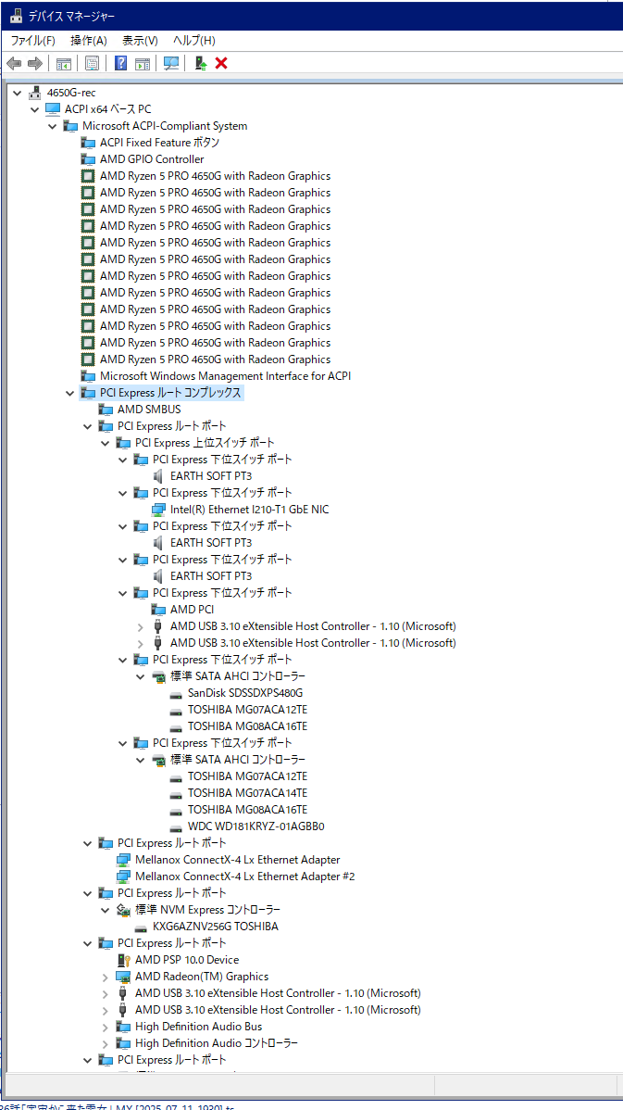The width and height of the screenshot is (623, 1110).
Task: Scan for hardware changes monitor icon
Action: pyautogui.click(x=171, y=64)
